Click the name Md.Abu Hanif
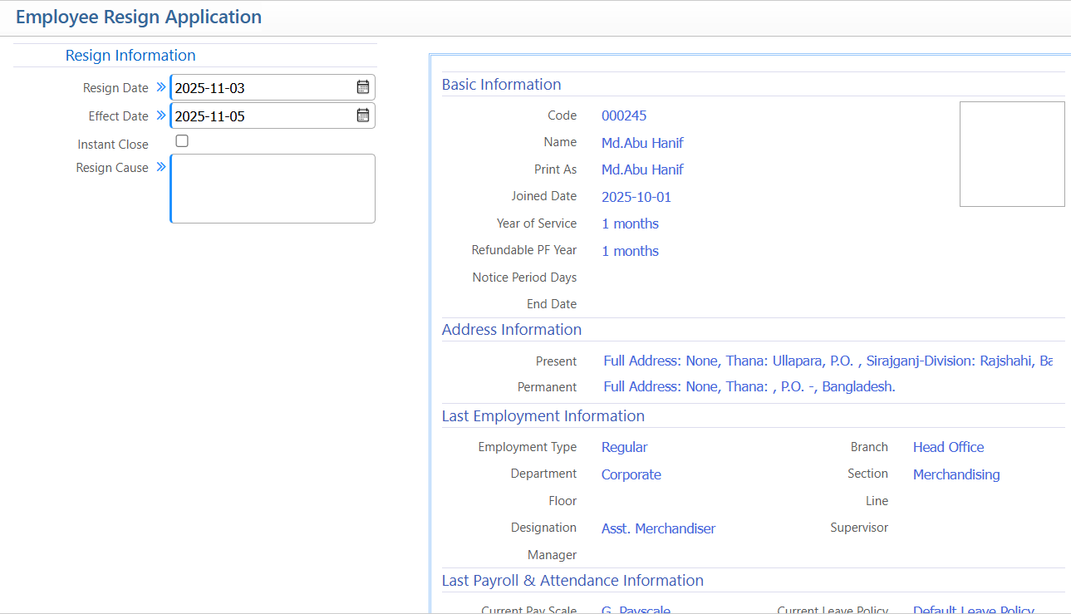 click(x=642, y=143)
